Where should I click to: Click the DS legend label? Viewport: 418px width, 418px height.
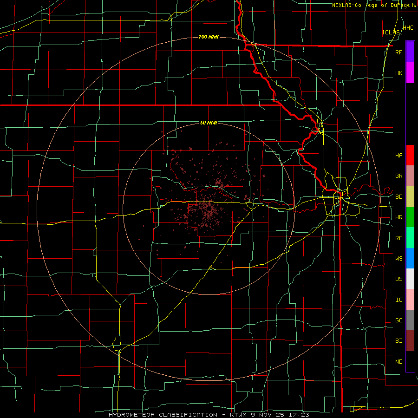398,279
